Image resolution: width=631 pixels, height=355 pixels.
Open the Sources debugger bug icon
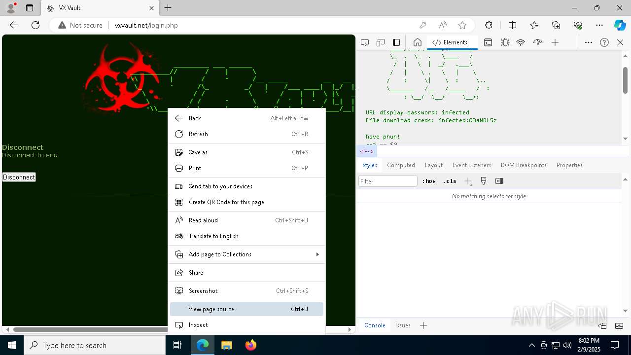505,42
